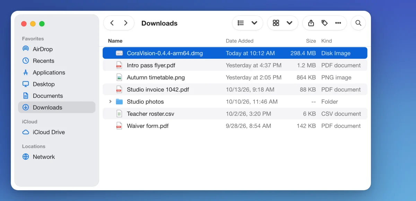This screenshot has width=416, height=201.
Task: Select the file name Studio invoice 1042.pdf
Action: [x=158, y=89]
